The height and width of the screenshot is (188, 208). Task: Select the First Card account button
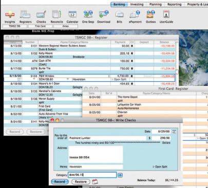40,26
